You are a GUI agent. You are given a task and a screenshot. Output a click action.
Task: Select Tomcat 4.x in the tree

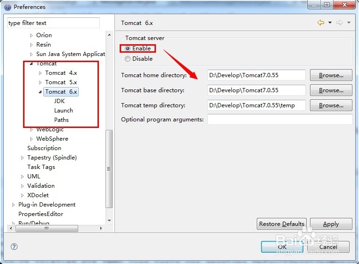[x=61, y=73]
